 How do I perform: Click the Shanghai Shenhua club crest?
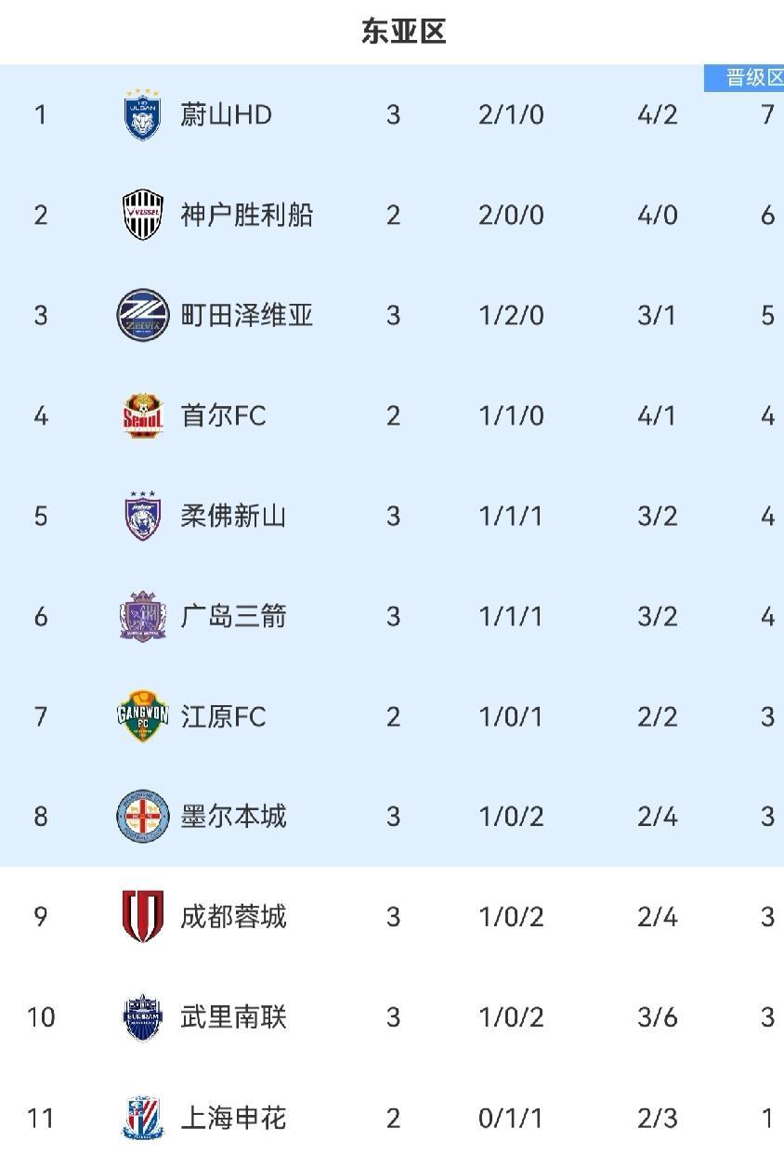click(x=143, y=1118)
